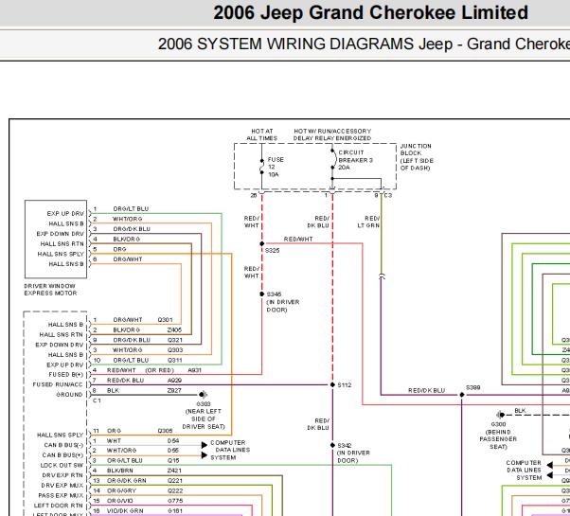Click circuit code A931
The image size is (570, 516).
tap(194, 370)
